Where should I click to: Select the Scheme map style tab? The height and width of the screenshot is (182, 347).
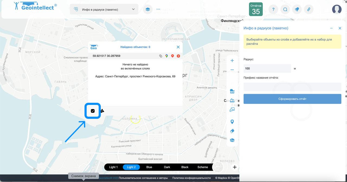[x=203, y=167]
